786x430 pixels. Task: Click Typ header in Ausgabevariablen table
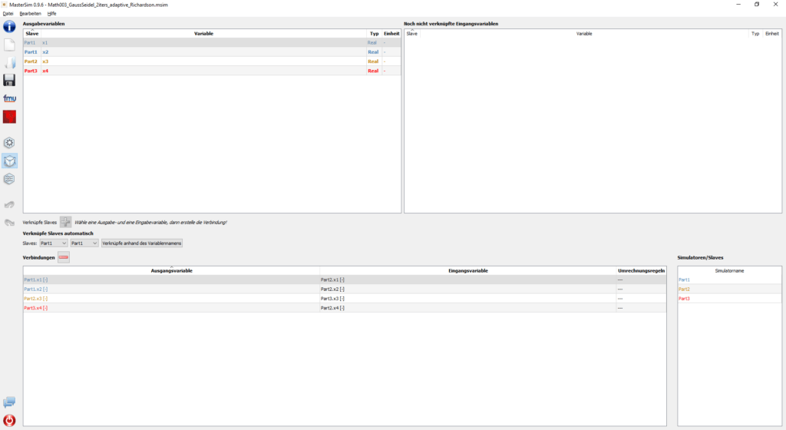(x=374, y=34)
